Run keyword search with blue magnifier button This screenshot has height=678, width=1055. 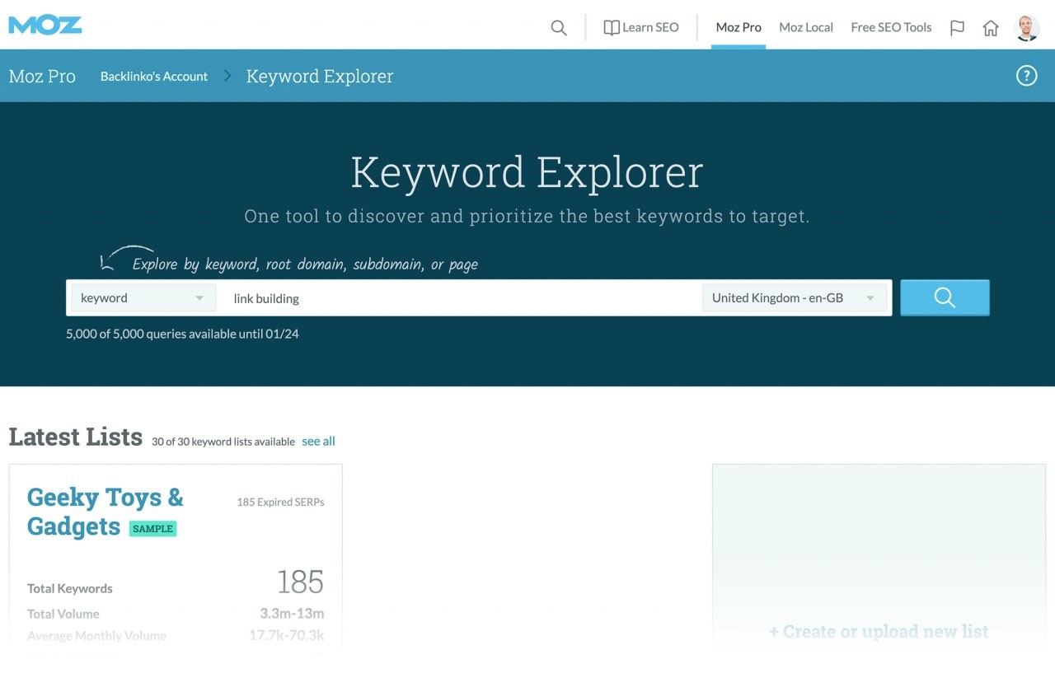(945, 298)
